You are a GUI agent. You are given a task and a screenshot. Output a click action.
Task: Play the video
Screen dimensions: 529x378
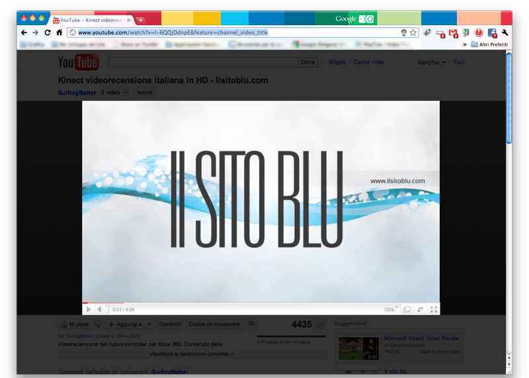(89, 309)
